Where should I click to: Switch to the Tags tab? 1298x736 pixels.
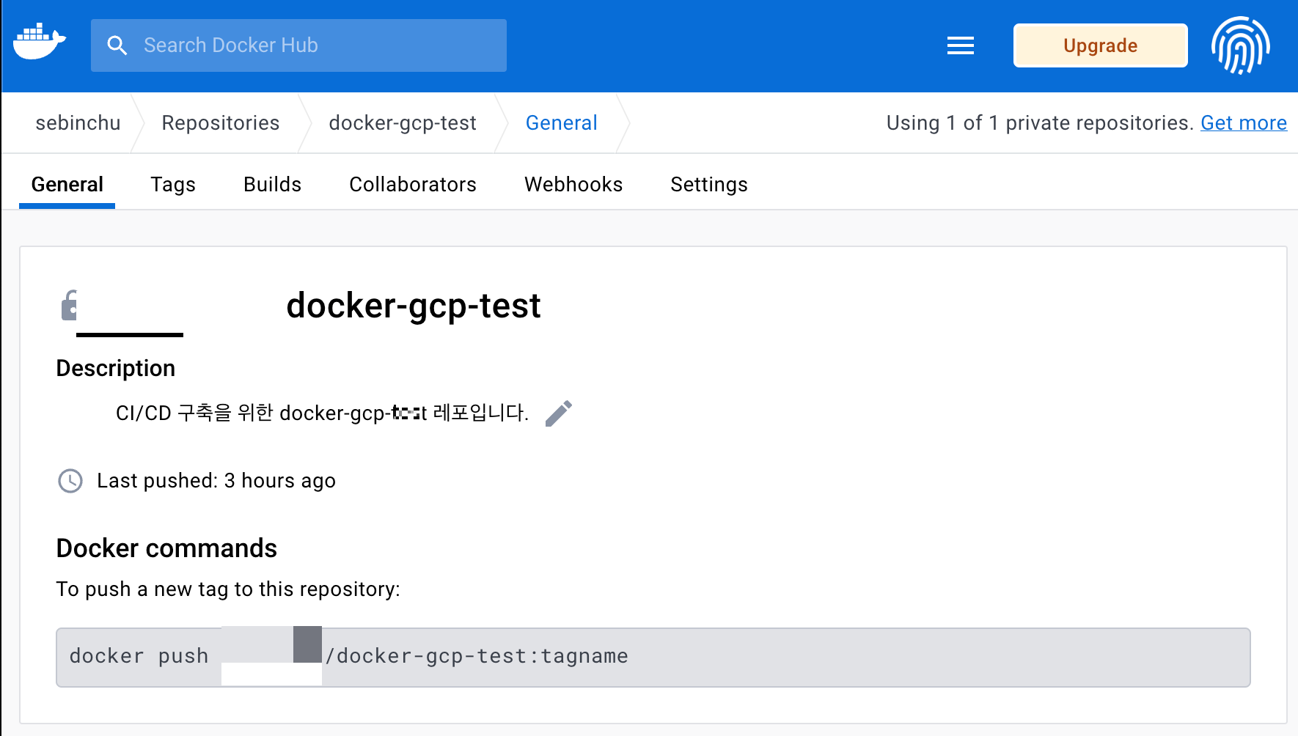[x=173, y=185]
